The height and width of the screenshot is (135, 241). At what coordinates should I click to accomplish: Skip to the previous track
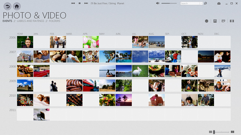[73, 3]
